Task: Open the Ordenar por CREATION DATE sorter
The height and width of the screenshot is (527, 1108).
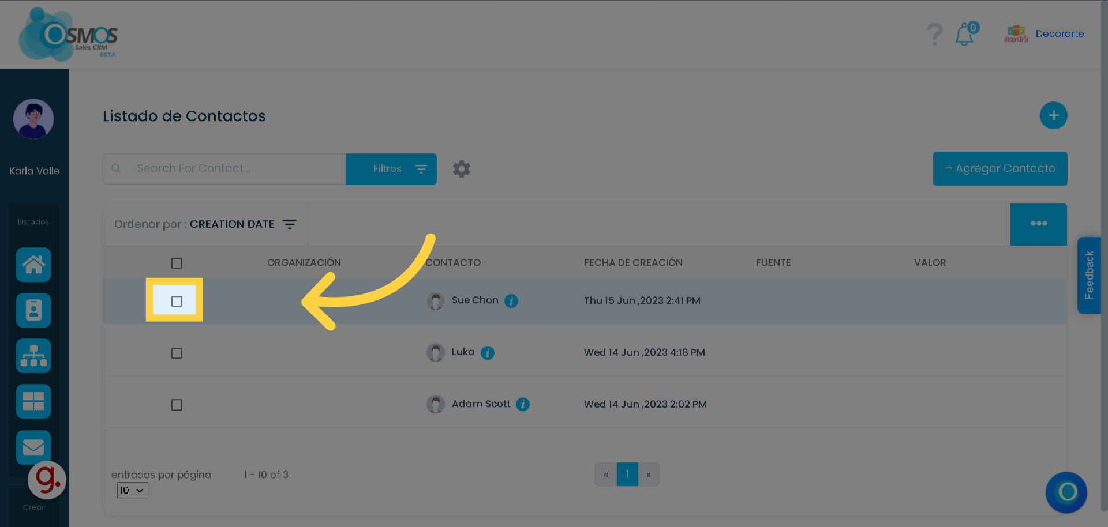Action: [x=205, y=224]
